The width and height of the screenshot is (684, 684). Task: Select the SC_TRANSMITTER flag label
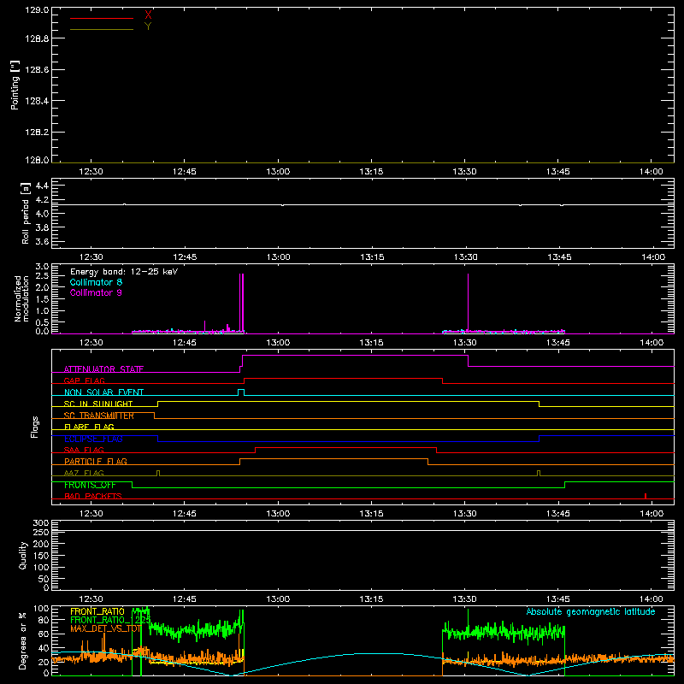(x=99, y=416)
